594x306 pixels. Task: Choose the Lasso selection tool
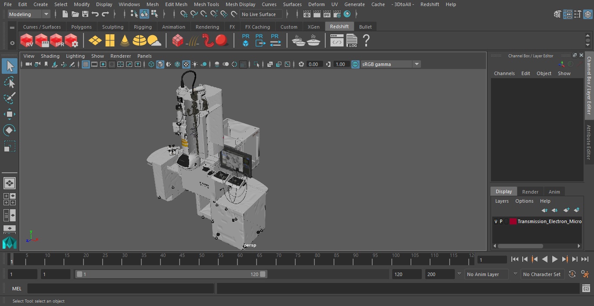coord(9,82)
